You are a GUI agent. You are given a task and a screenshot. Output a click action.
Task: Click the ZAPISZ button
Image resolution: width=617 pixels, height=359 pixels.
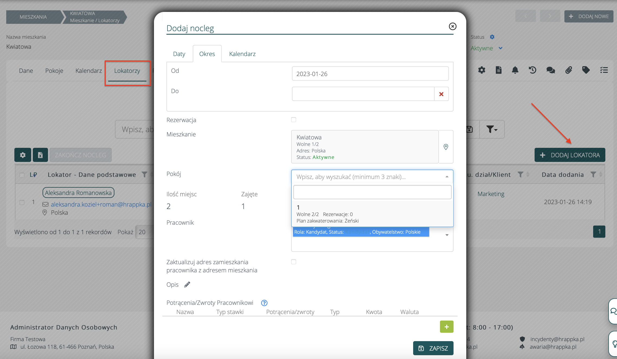tap(433, 348)
